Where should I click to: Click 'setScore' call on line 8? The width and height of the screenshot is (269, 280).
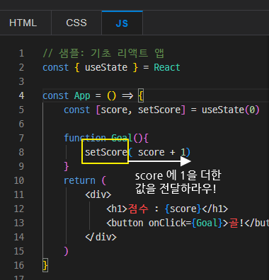coord(106,152)
